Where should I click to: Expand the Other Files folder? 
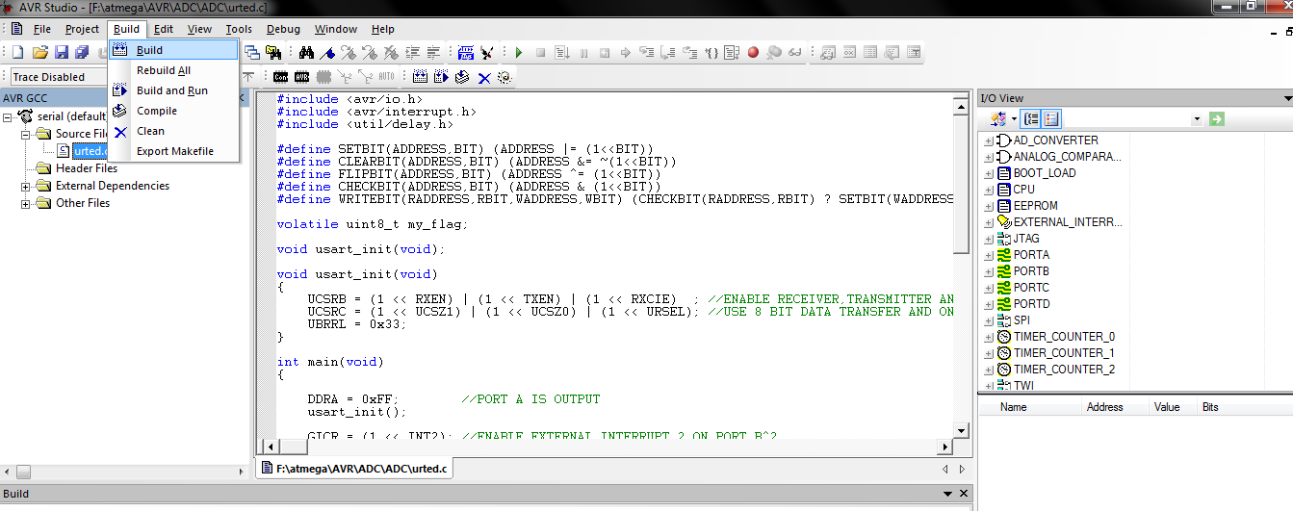click(26, 203)
